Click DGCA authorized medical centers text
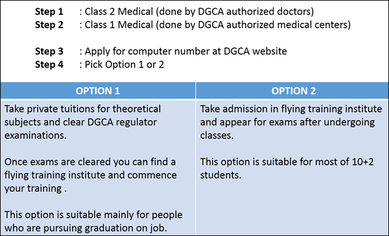Screen dimensions: 389x236 (x=273, y=25)
